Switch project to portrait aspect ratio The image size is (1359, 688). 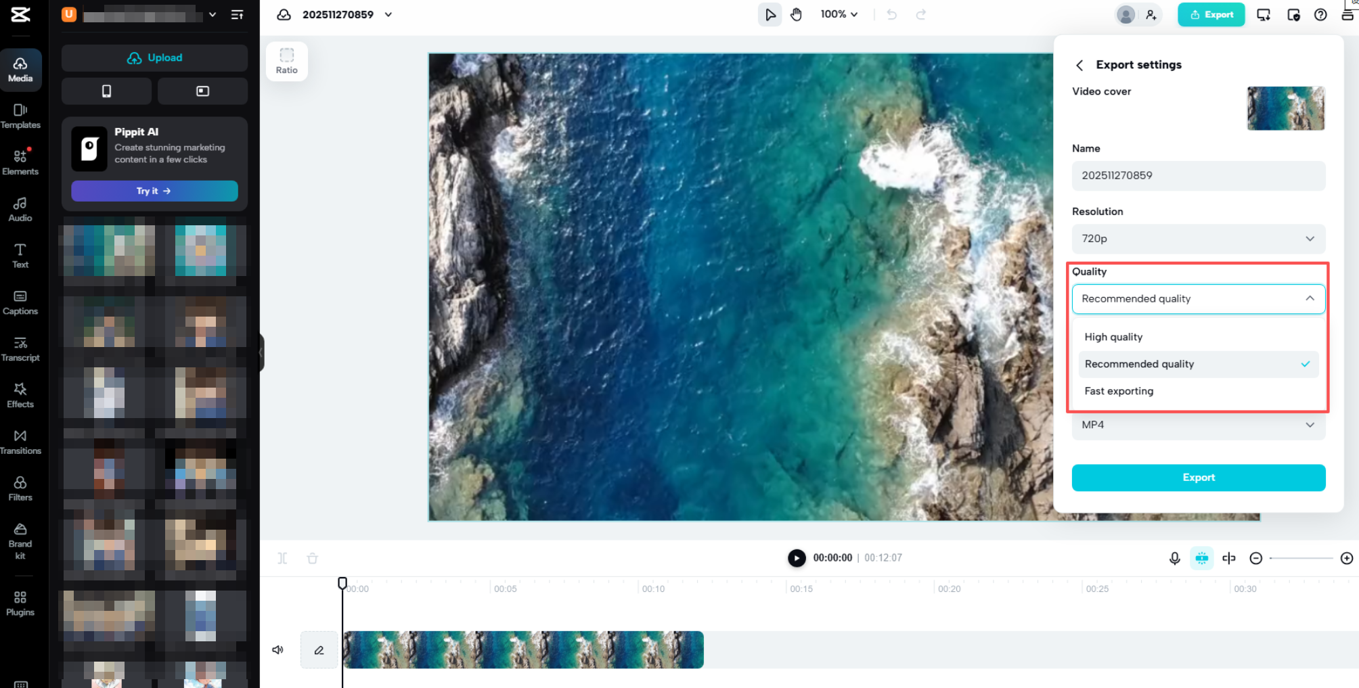[106, 91]
